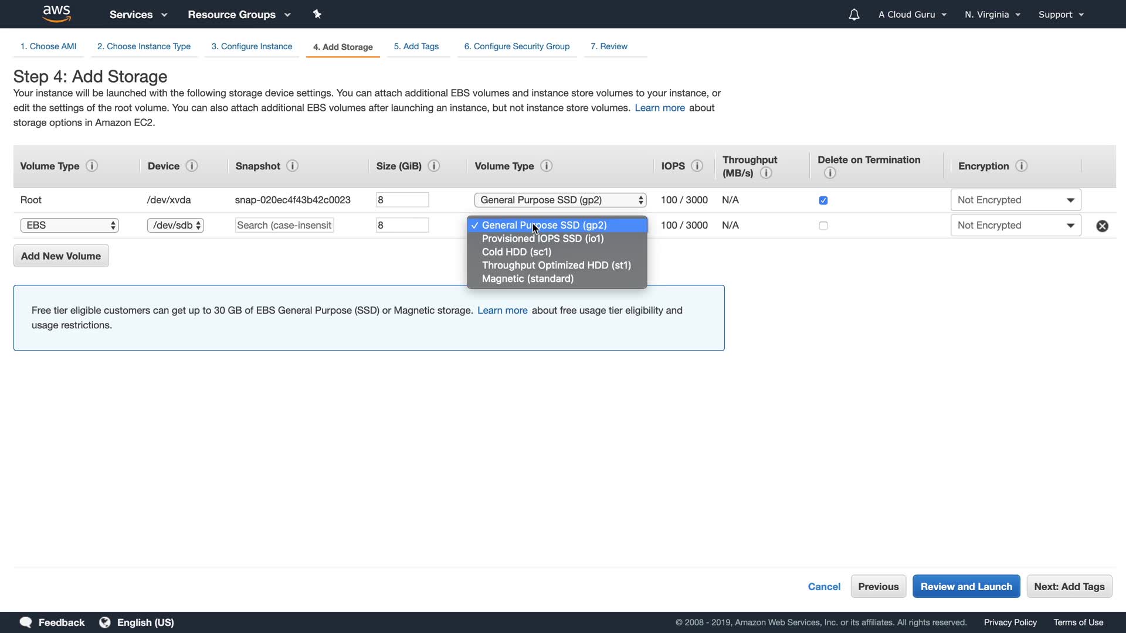
Task: Go to 5. Add Tags tab
Action: coord(416,46)
